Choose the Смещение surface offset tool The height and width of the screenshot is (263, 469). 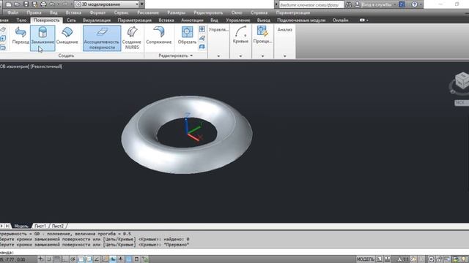click(67, 36)
